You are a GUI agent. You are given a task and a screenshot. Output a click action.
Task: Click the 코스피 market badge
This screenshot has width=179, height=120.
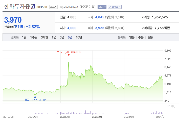coord(53,7)
